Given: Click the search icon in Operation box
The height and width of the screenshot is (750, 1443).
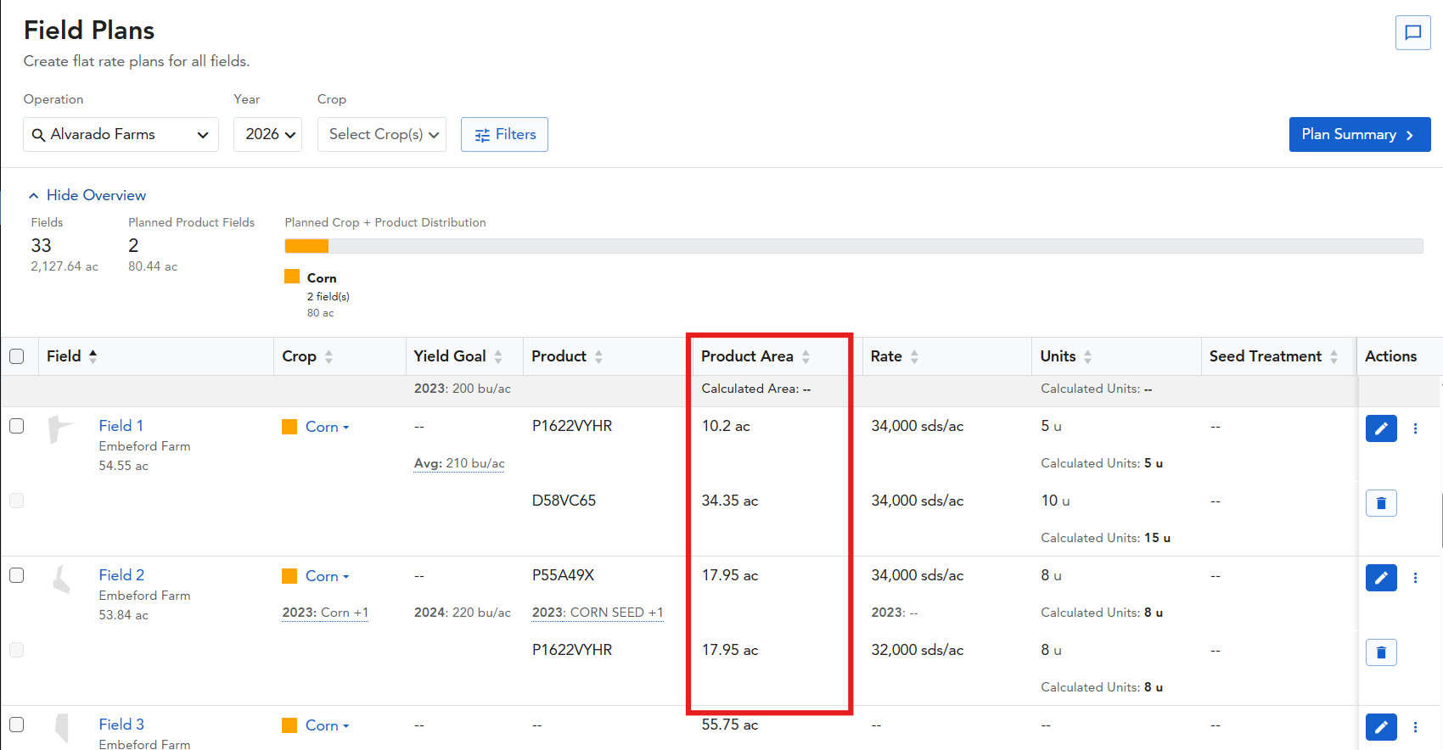Looking at the screenshot, I should click(38, 135).
